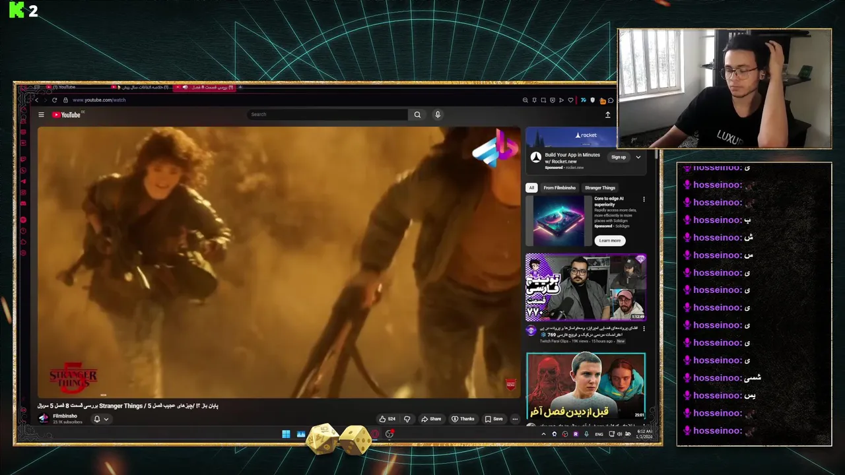Screen dimensions: 845x475
Task: Click the Save button under the video
Action: 494,419
